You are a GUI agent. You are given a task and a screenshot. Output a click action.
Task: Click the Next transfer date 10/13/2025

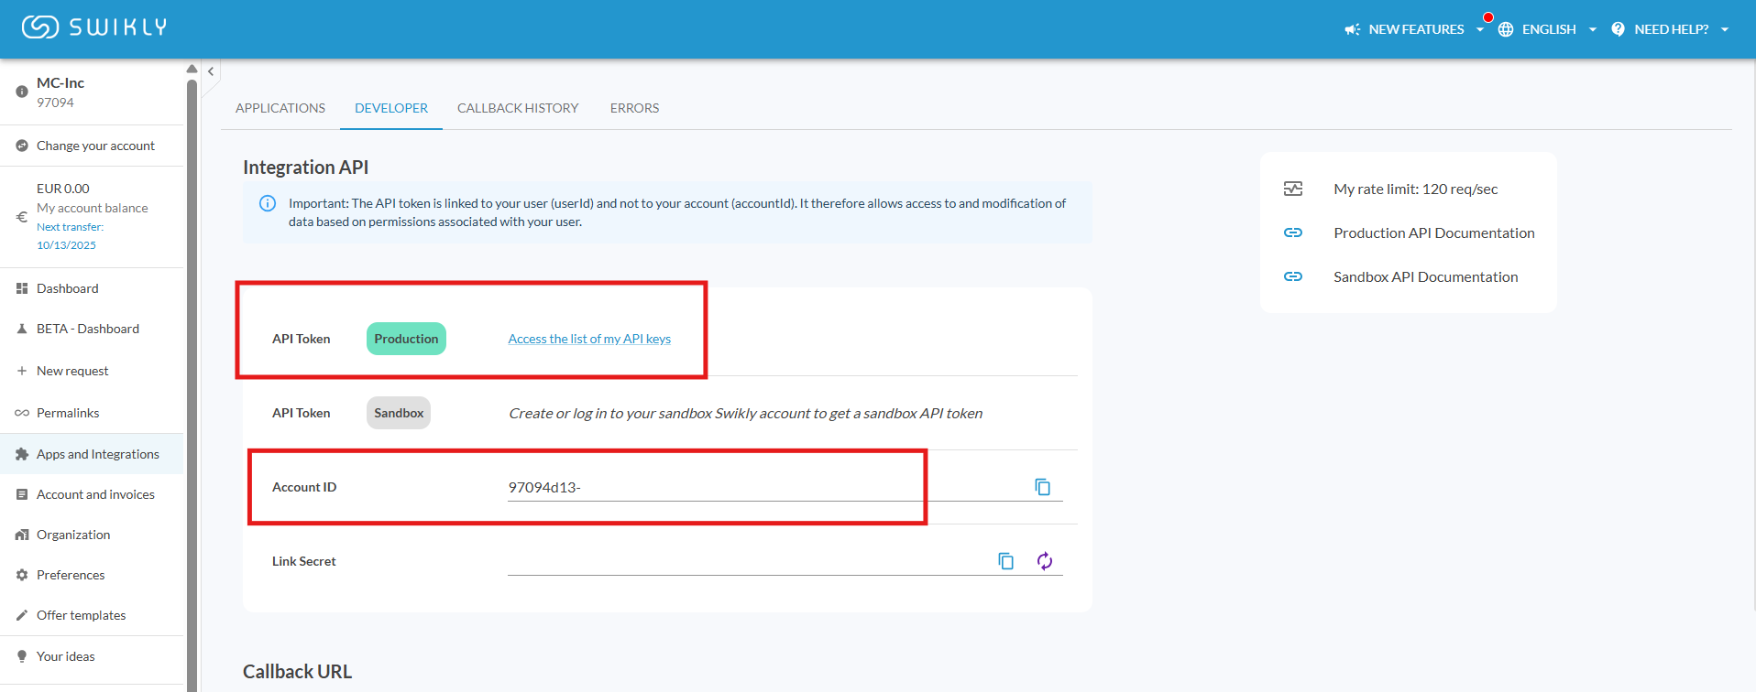click(x=66, y=245)
